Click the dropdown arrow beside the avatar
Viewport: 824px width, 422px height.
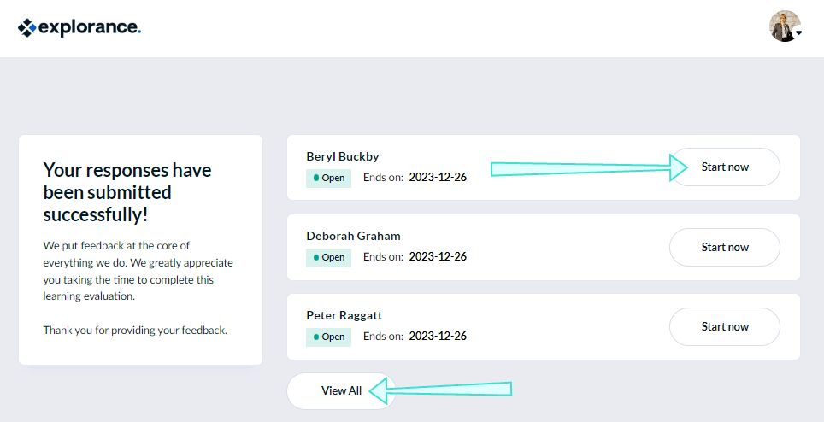(798, 32)
